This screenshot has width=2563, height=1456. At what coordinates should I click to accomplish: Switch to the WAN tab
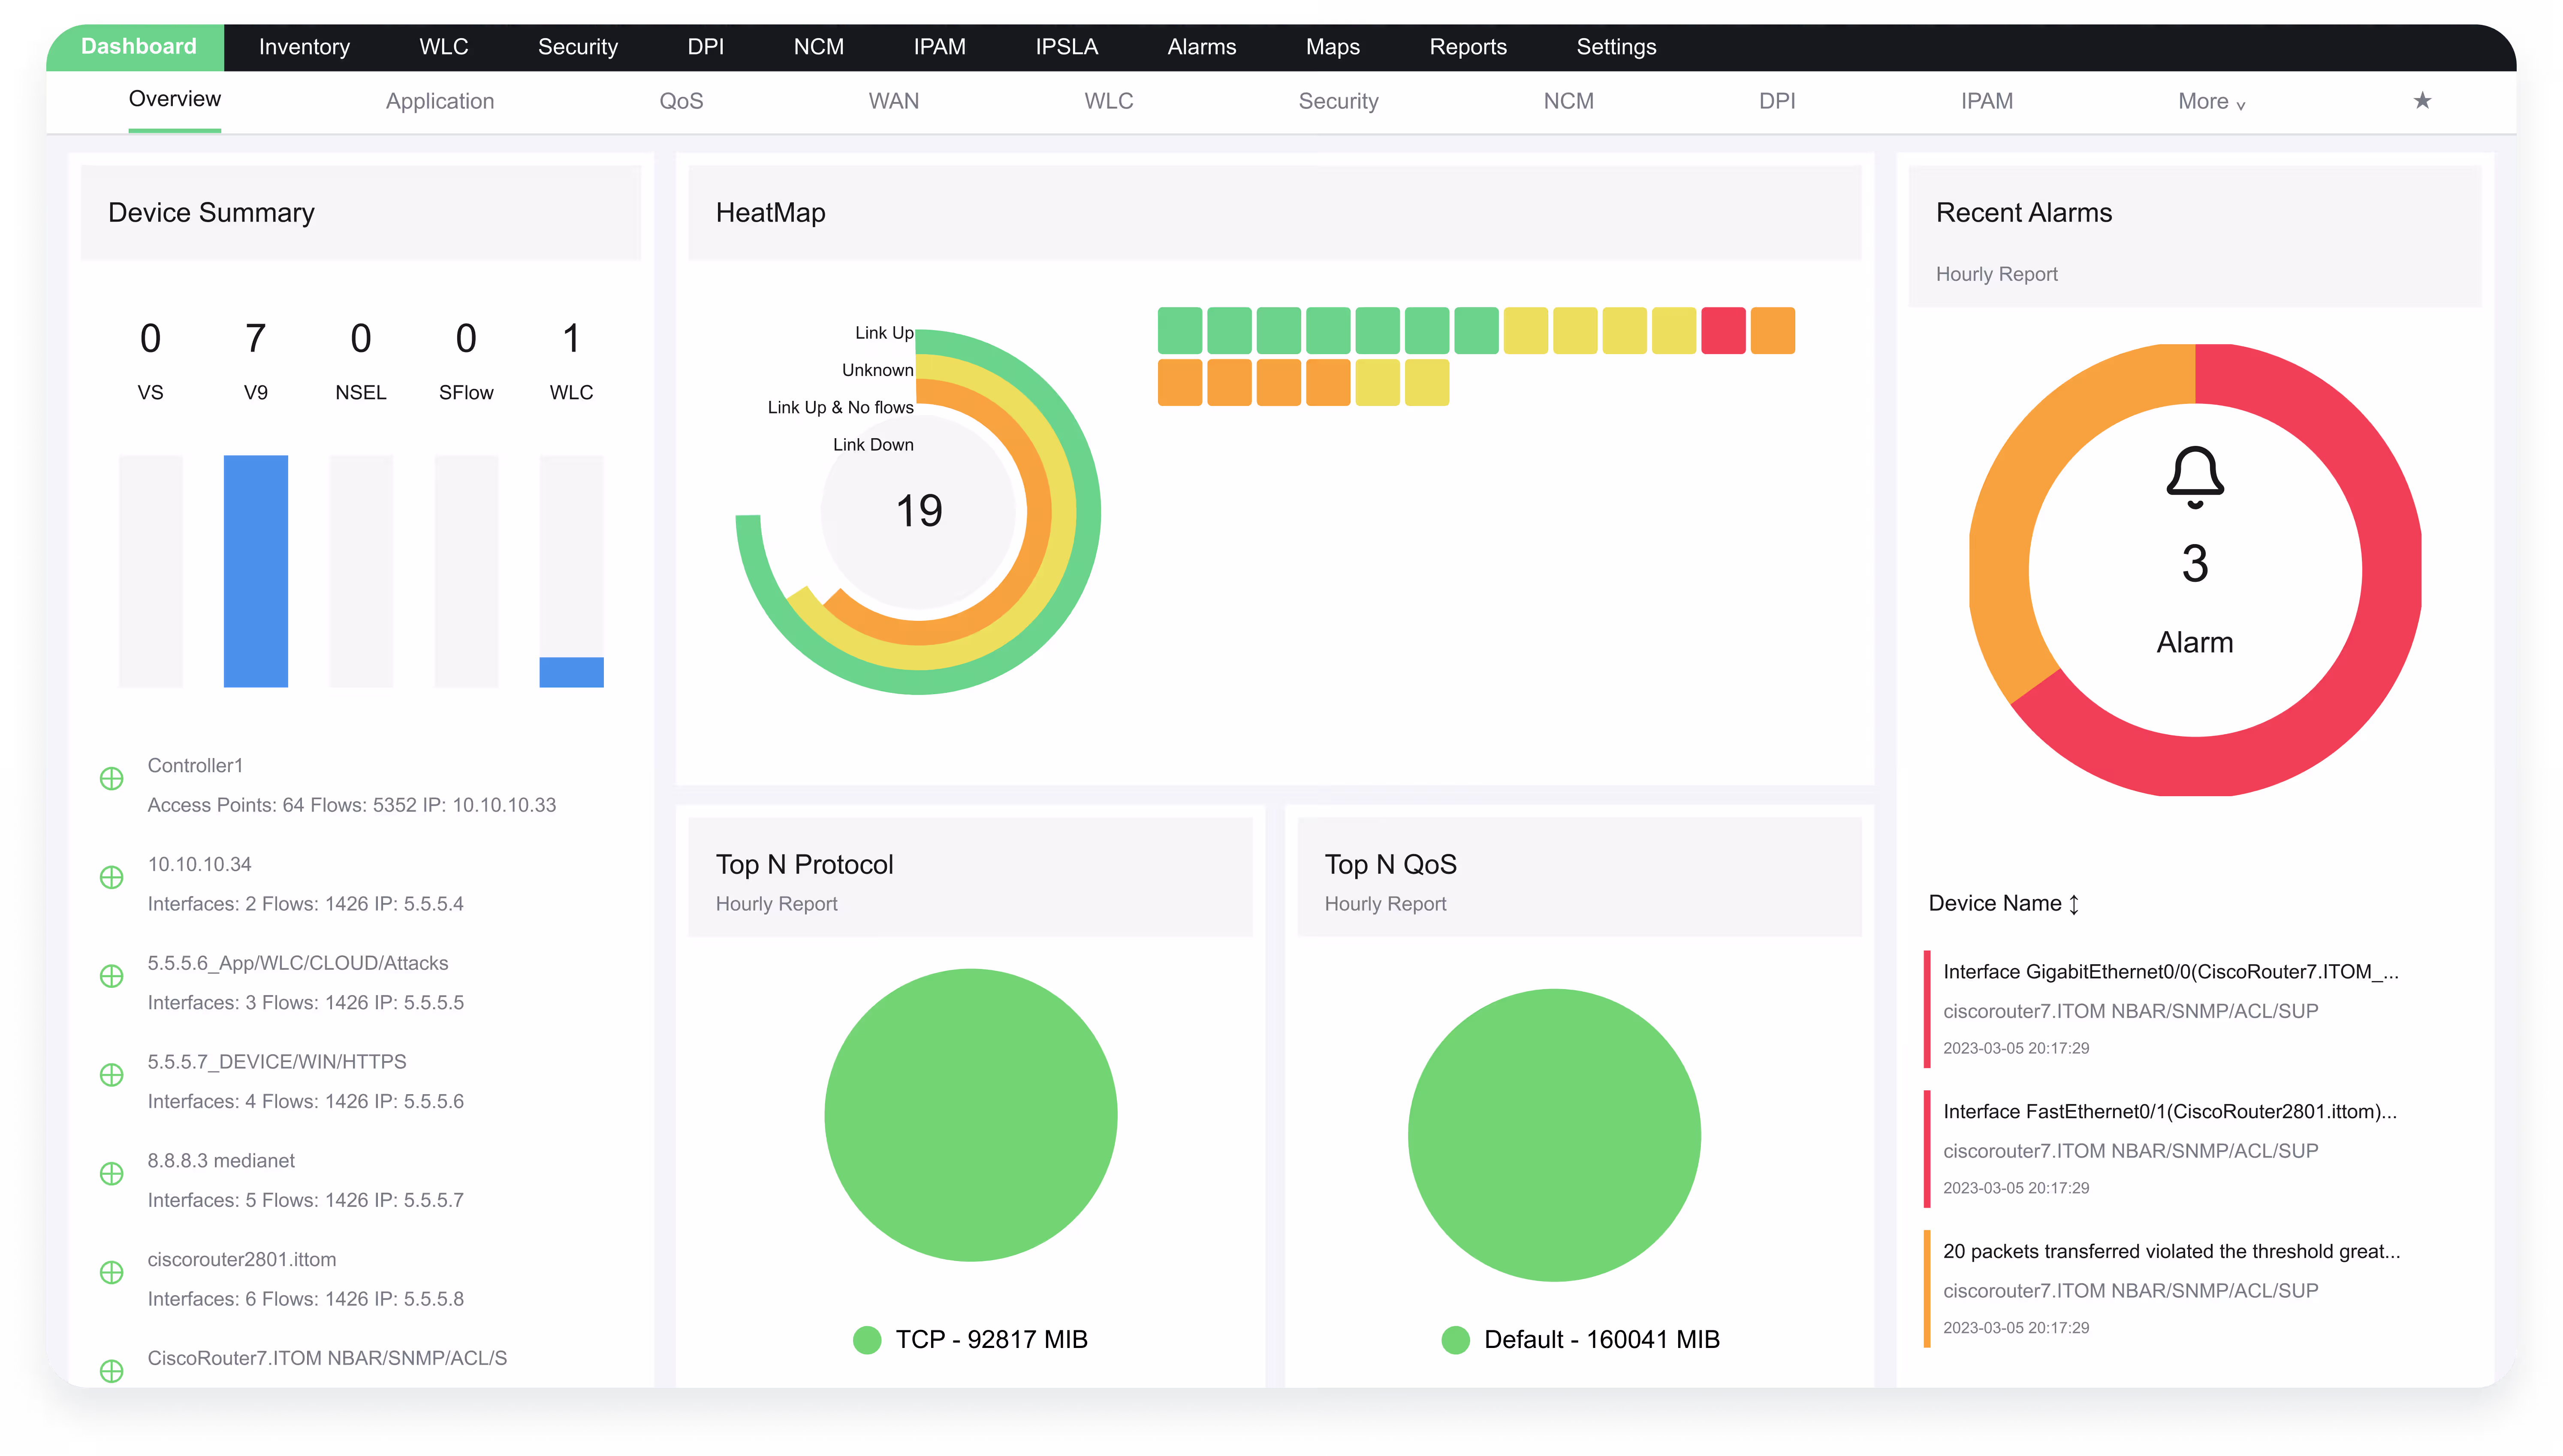(893, 101)
